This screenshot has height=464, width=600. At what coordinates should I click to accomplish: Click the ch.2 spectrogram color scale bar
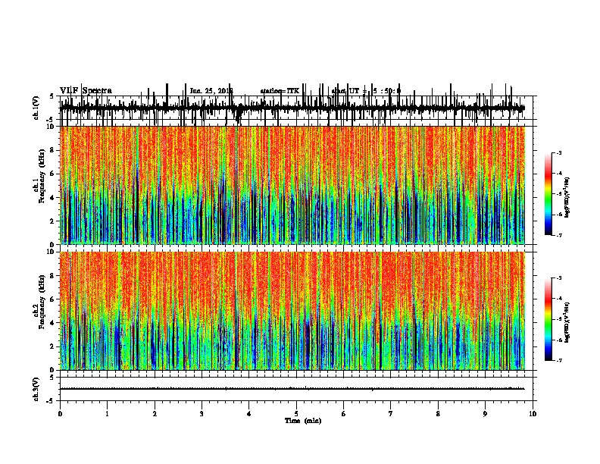[548, 319]
